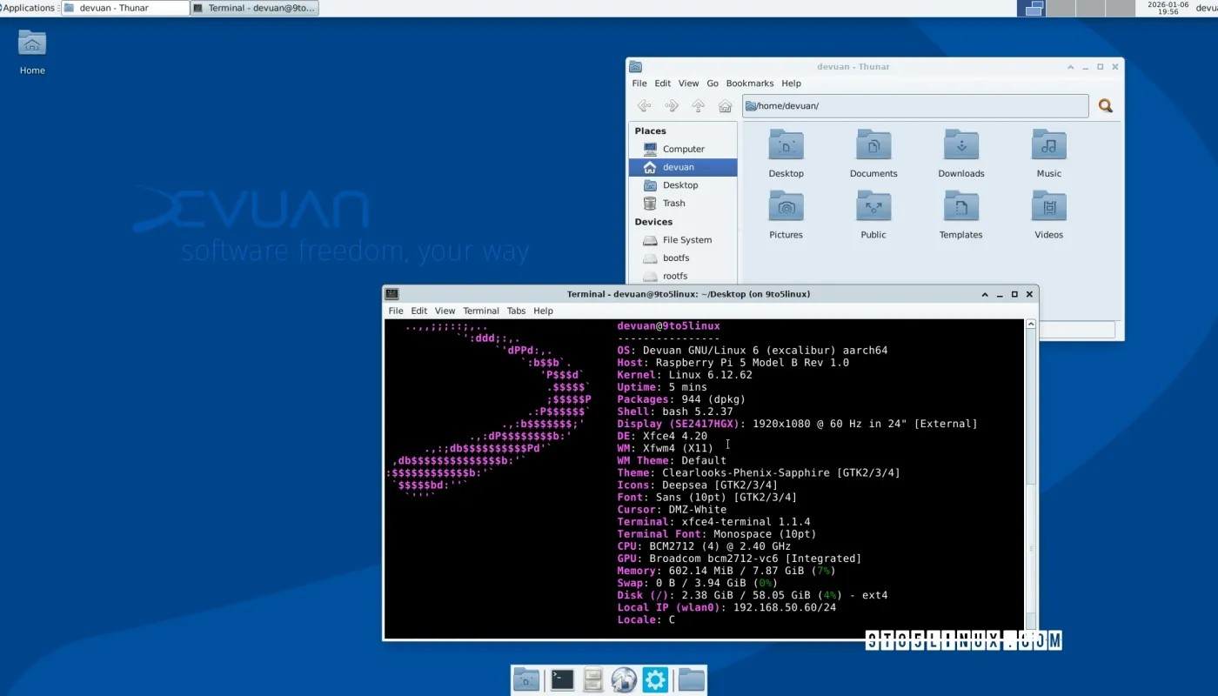This screenshot has height=696, width=1218.
Task: Select Trash in the Places sidebar
Action: 673,204
